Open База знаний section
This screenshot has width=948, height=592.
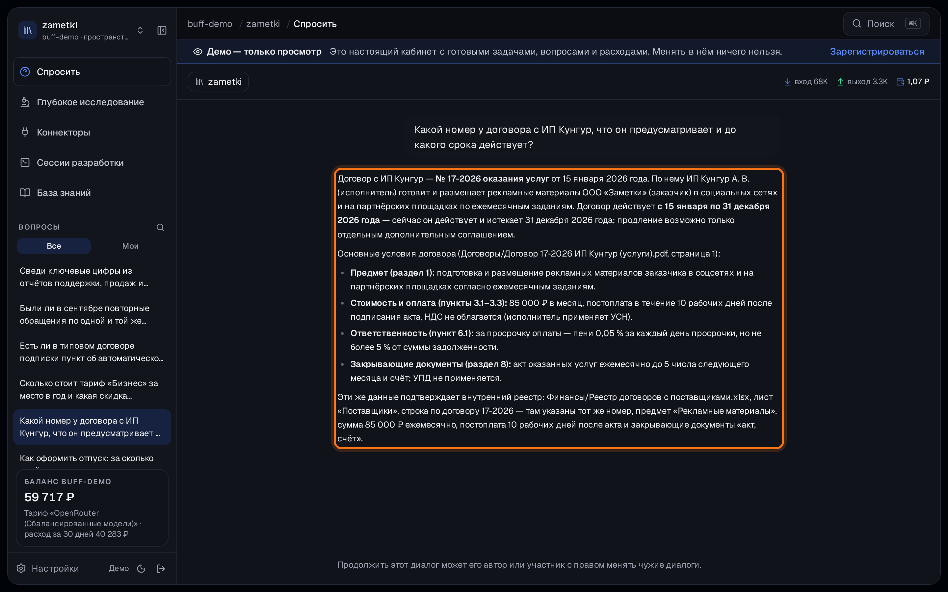point(92,193)
